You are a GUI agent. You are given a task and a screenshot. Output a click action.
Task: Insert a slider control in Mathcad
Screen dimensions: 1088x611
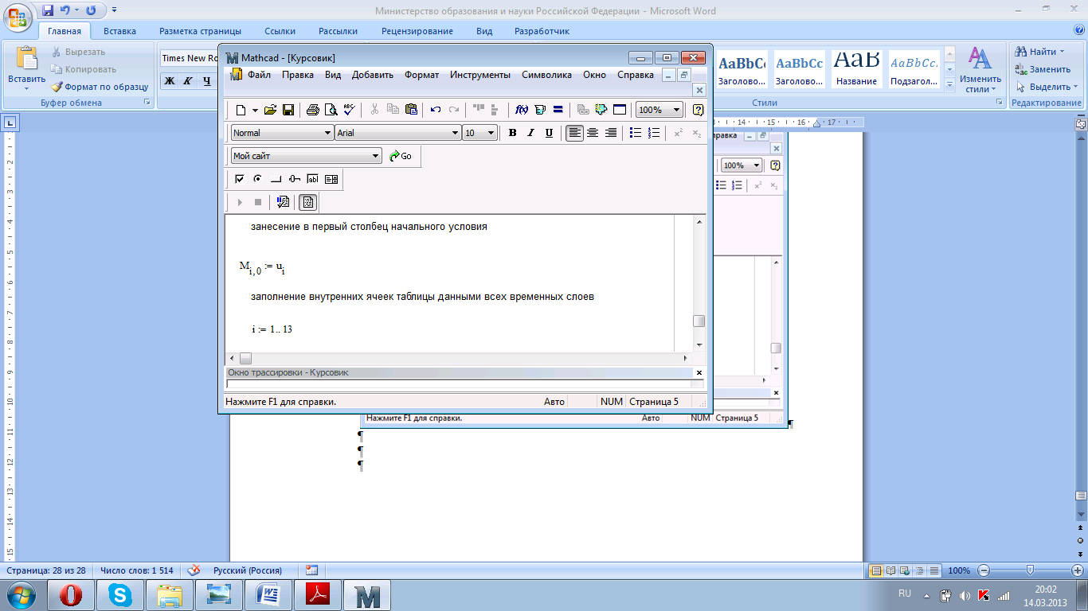click(295, 179)
